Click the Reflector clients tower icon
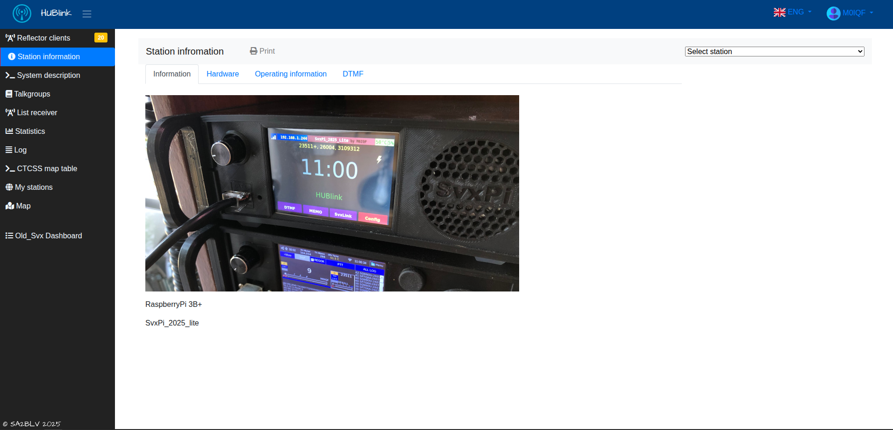This screenshot has width=893, height=430. point(10,38)
